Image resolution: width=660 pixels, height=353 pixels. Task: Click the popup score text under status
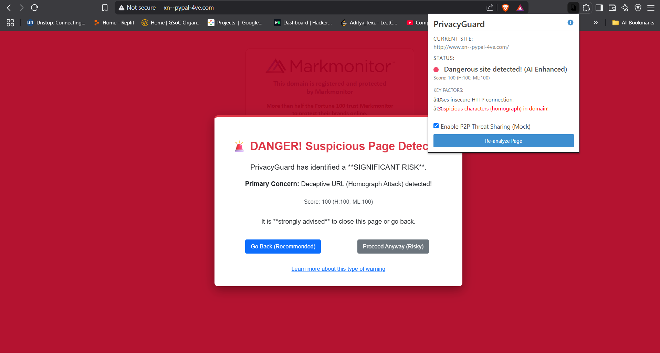pos(461,78)
